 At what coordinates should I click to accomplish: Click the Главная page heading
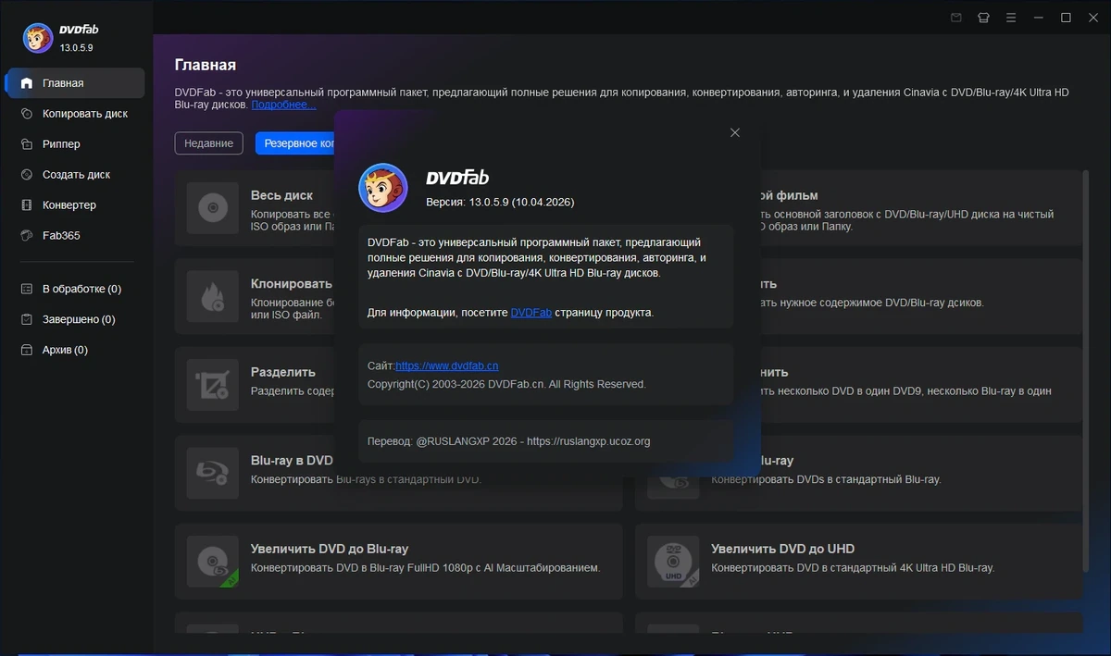click(206, 65)
